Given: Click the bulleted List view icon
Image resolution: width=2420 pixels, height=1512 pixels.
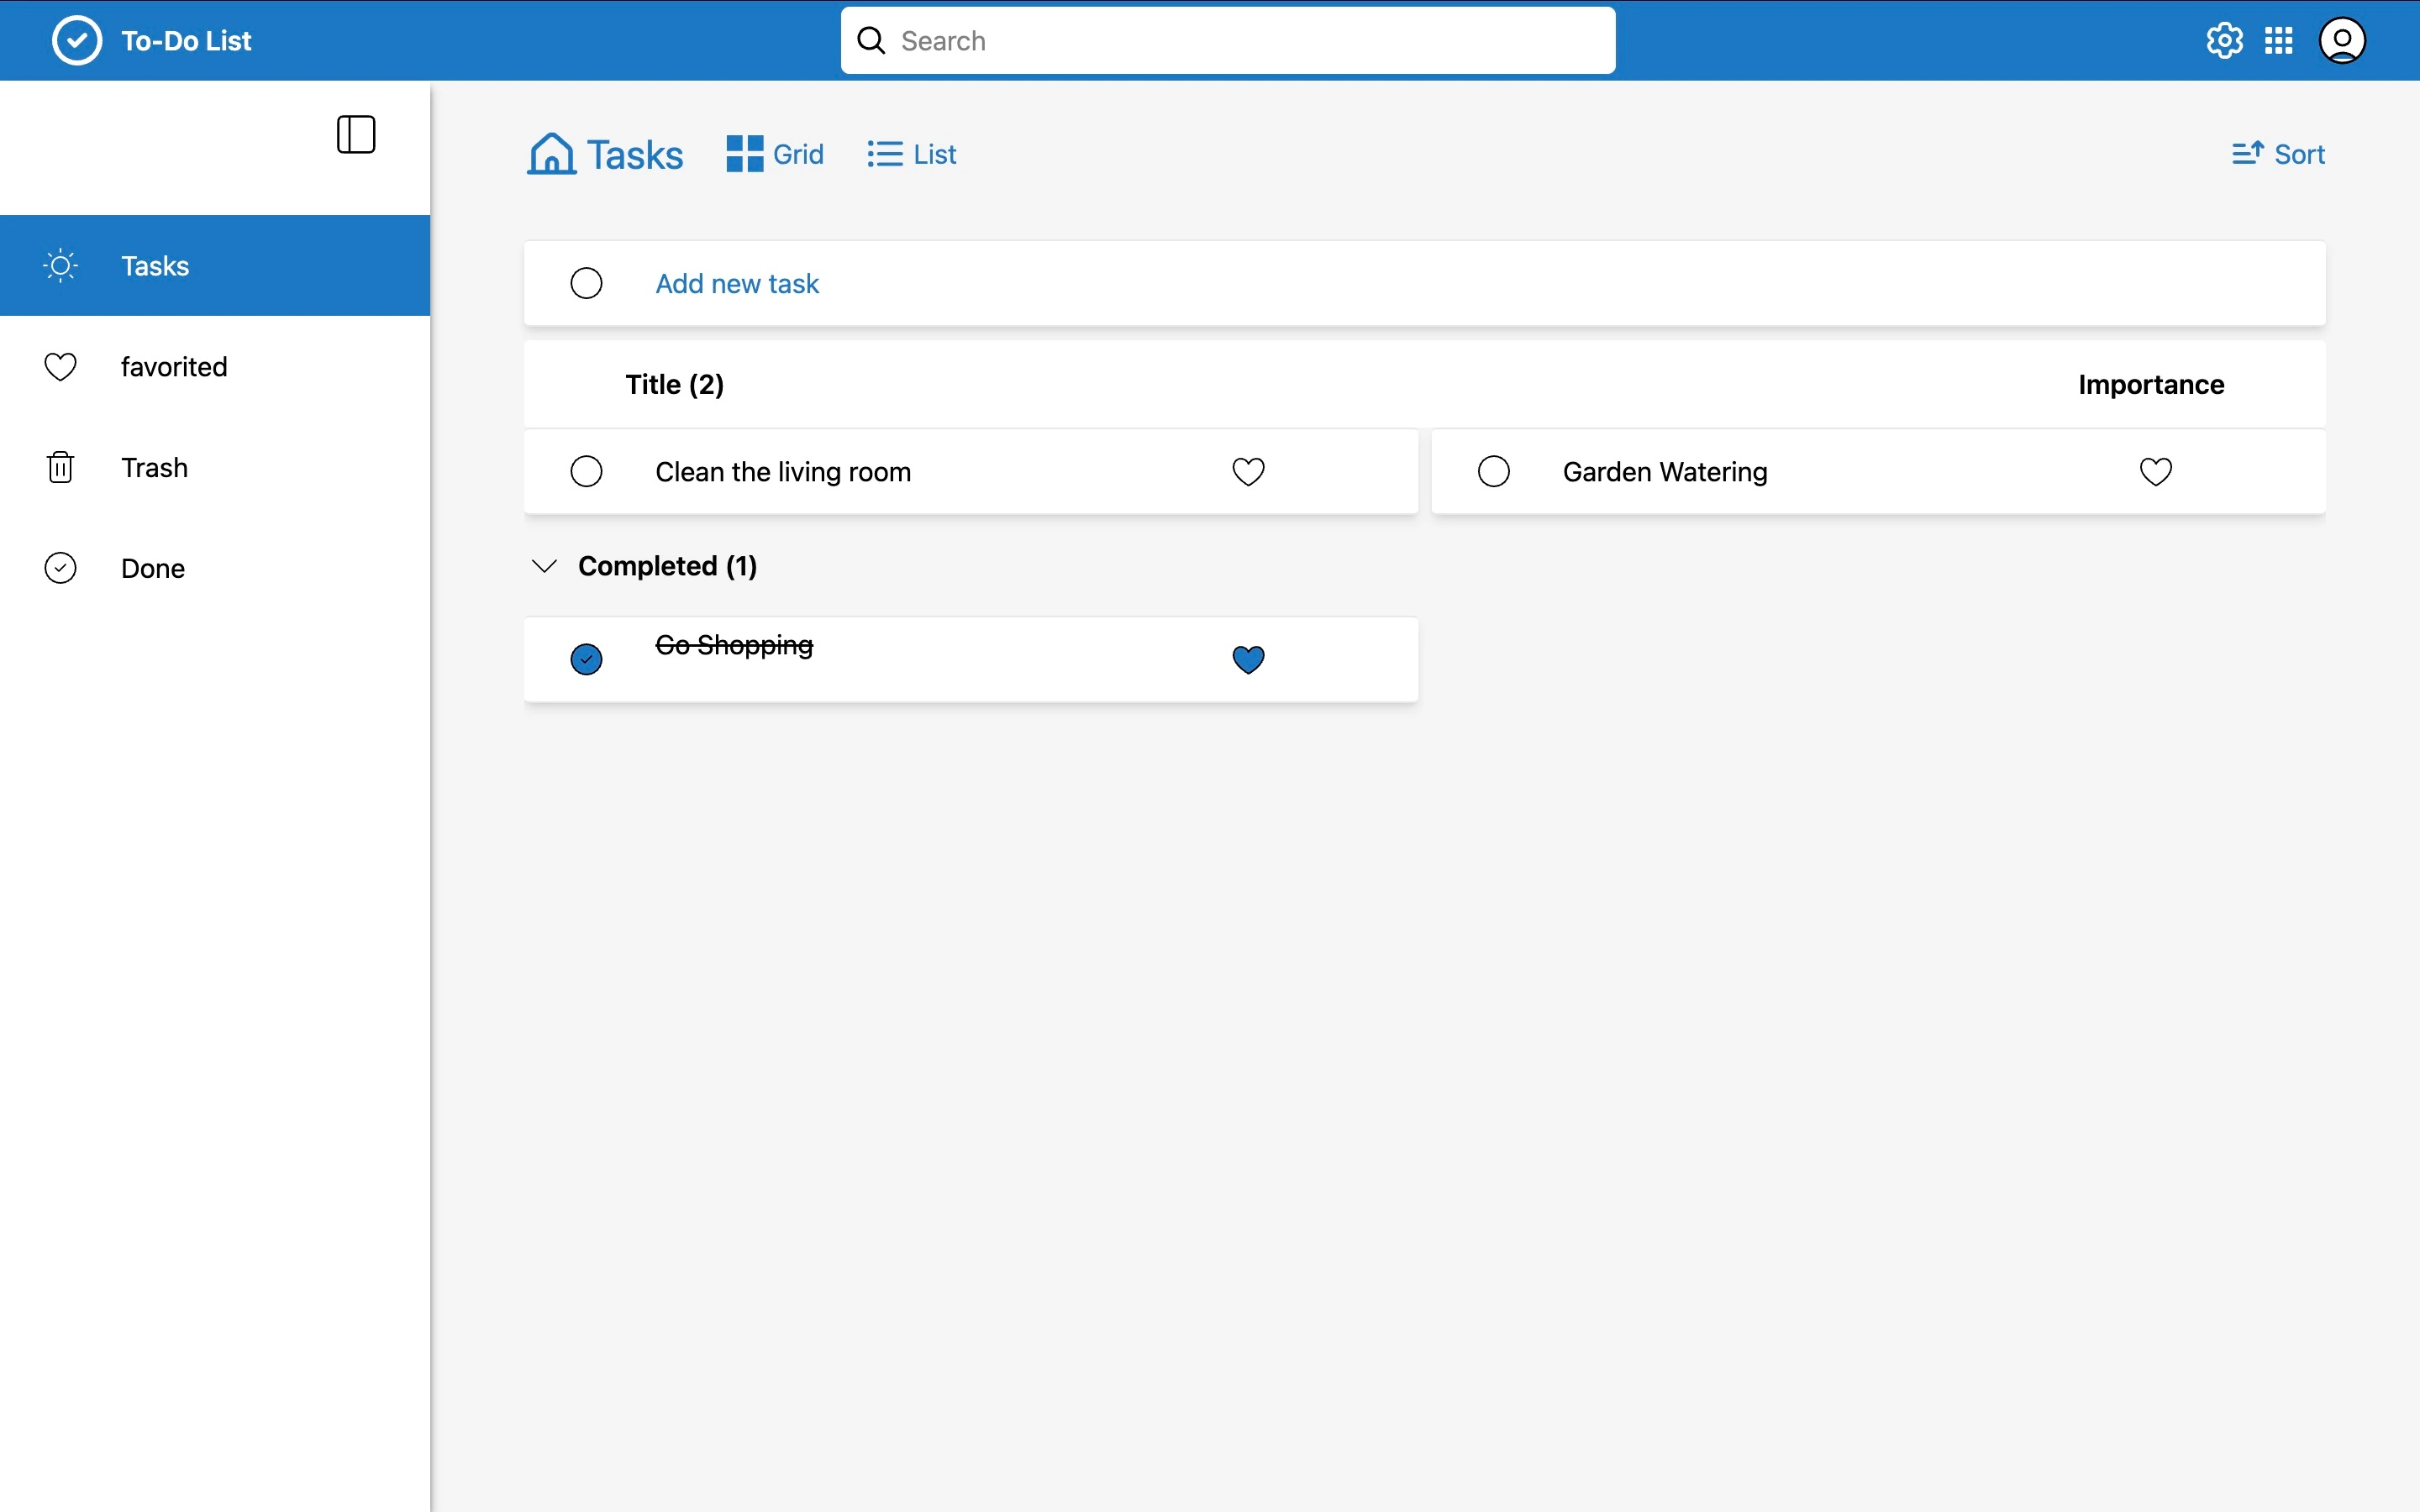Looking at the screenshot, I should point(885,154).
